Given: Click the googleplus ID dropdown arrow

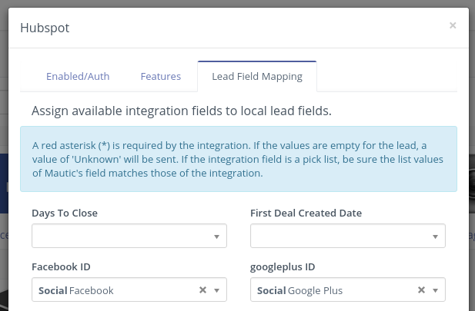Looking at the screenshot, I should pyautogui.click(x=435, y=290).
